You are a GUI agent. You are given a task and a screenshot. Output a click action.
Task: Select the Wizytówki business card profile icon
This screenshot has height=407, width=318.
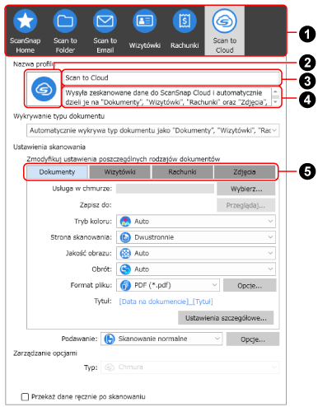point(145,21)
